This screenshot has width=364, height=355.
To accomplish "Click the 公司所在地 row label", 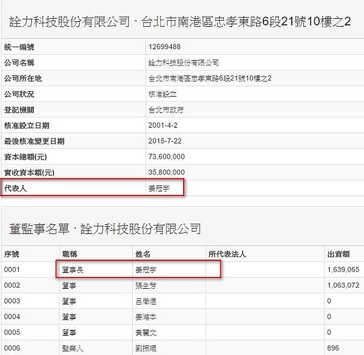I will click(23, 78).
